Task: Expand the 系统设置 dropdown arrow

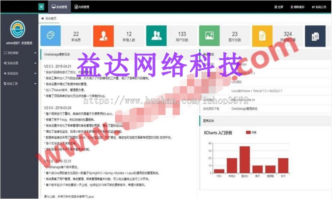Action: 35,63
